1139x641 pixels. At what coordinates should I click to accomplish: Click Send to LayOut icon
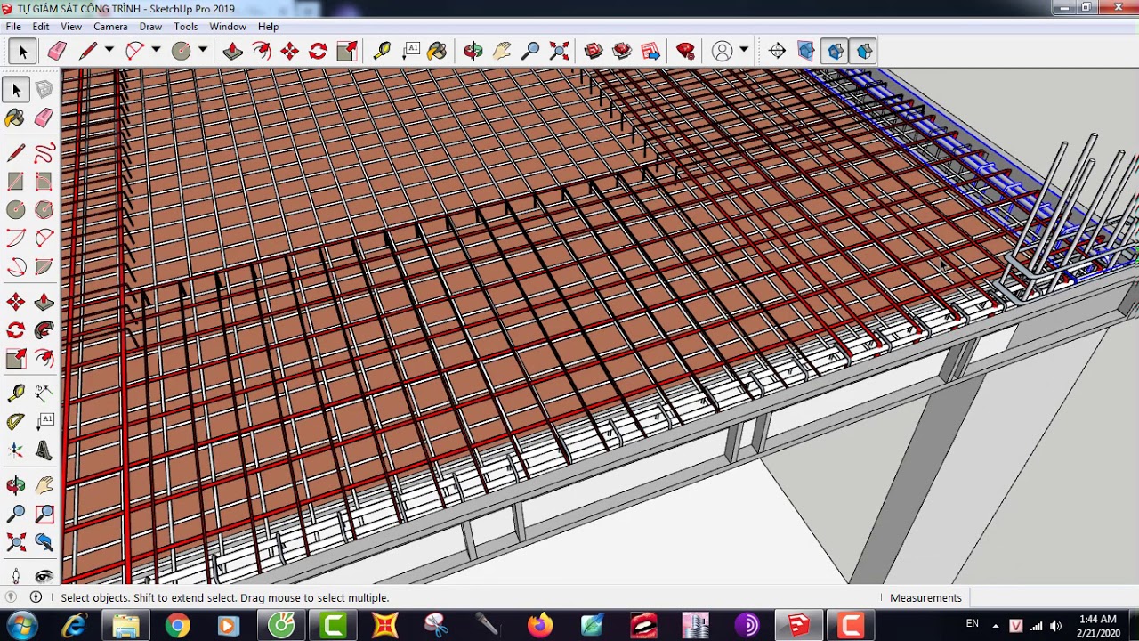(650, 51)
